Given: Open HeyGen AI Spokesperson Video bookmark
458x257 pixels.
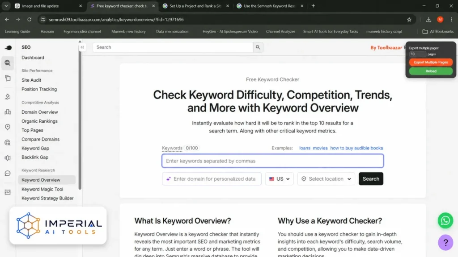Looking at the screenshot, I should [230, 32].
